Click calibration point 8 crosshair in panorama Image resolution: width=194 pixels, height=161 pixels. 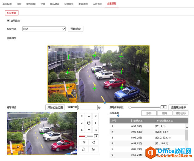click(122, 72)
